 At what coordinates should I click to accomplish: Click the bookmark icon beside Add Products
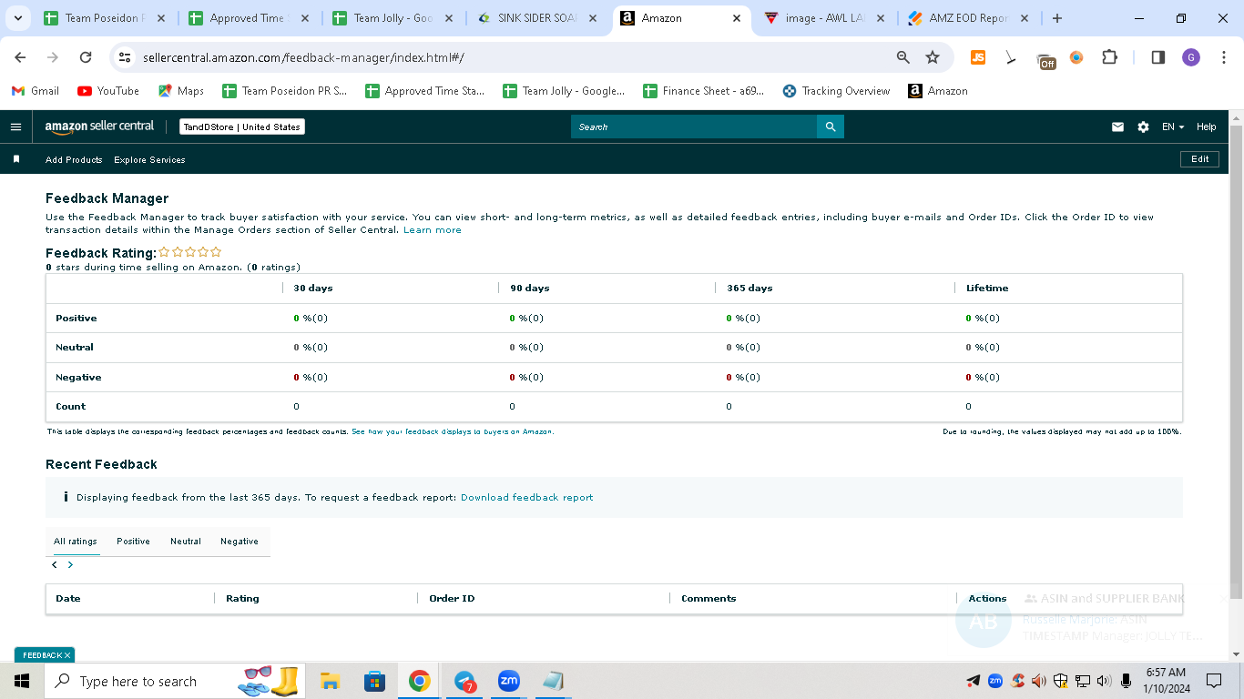[16, 159]
